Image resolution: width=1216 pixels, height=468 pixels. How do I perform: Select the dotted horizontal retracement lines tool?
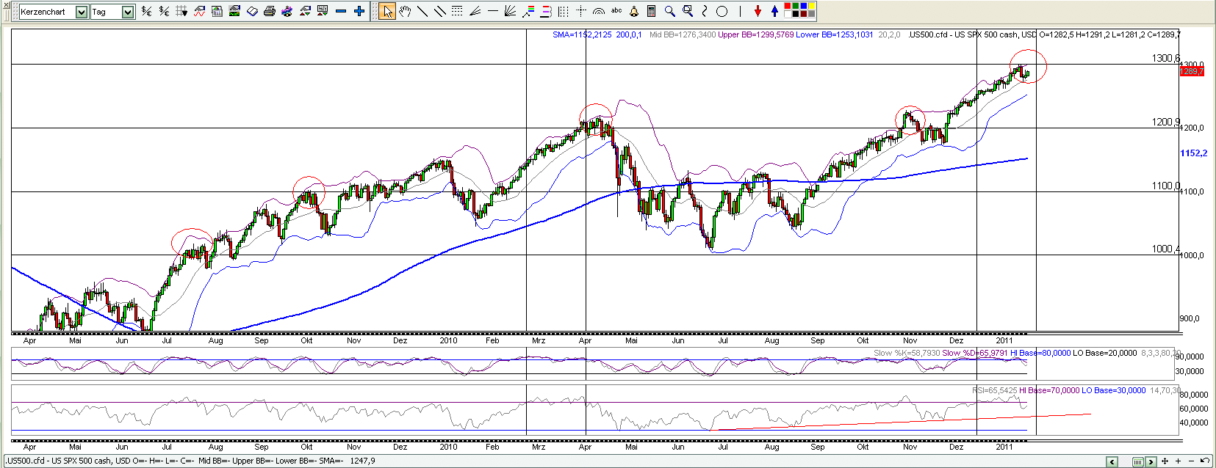click(457, 11)
